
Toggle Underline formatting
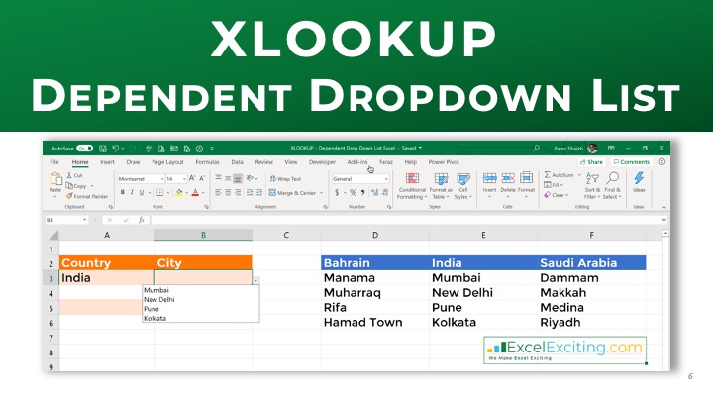tap(142, 193)
